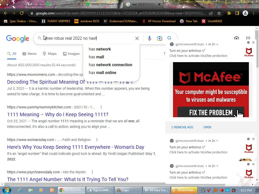Bookmark this page with the star icon

click(219, 13)
